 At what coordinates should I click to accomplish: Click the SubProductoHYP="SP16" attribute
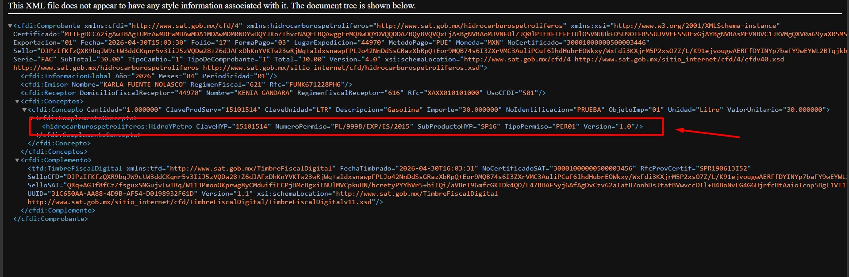click(459, 126)
